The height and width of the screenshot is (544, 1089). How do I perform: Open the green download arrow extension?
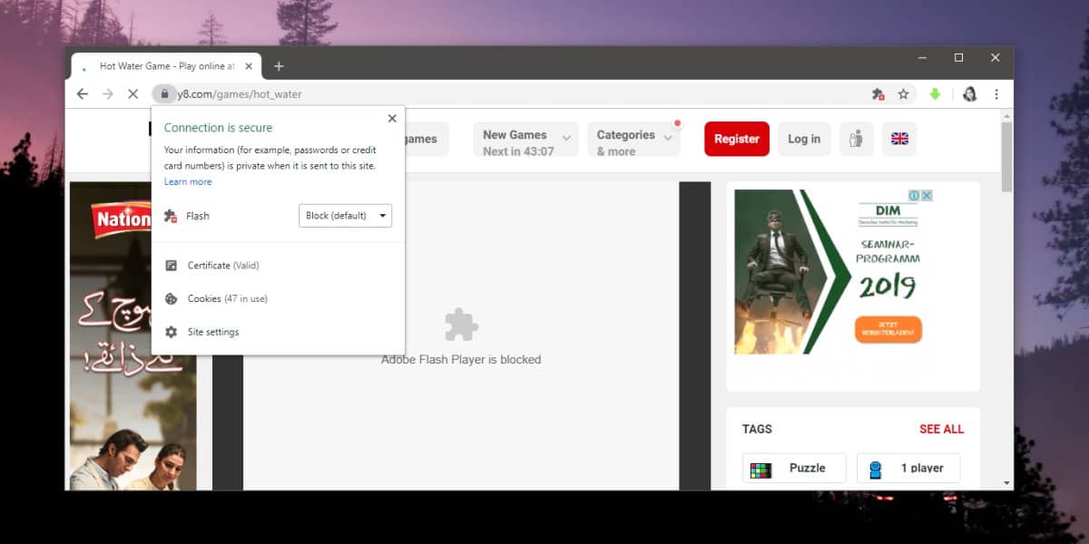(935, 93)
